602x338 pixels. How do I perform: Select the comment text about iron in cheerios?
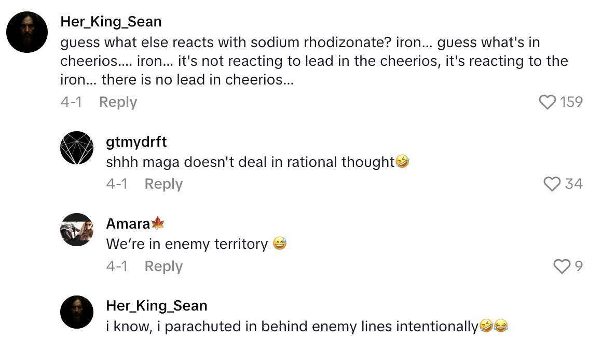point(311,61)
